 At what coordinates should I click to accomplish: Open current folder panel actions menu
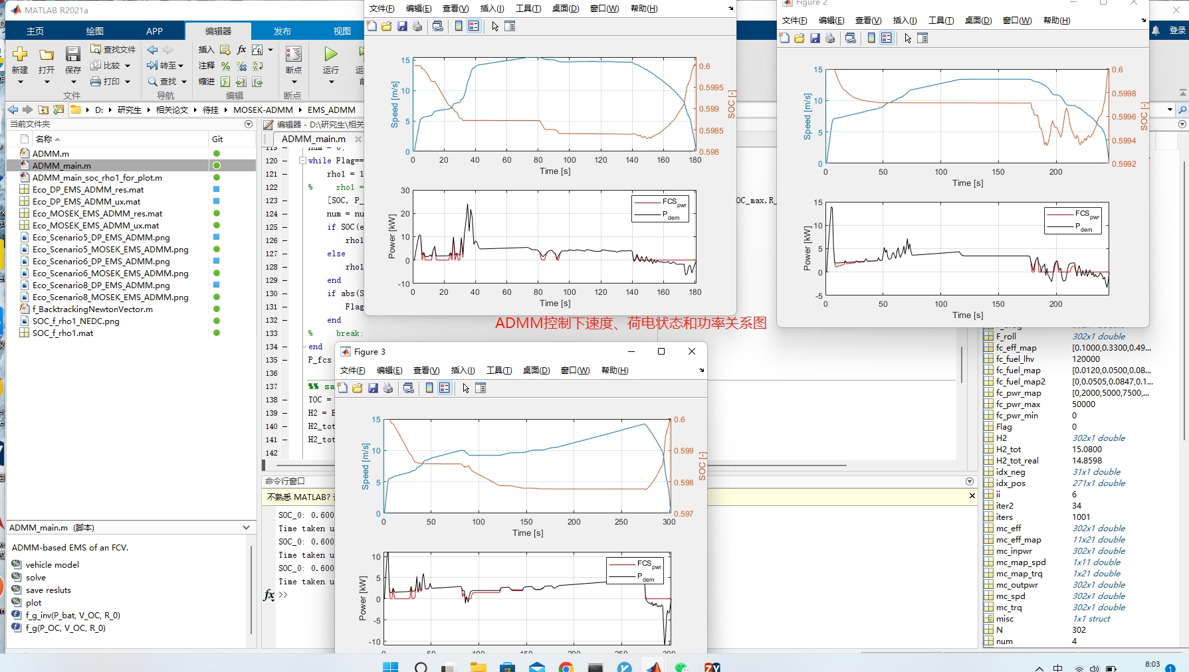point(249,124)
